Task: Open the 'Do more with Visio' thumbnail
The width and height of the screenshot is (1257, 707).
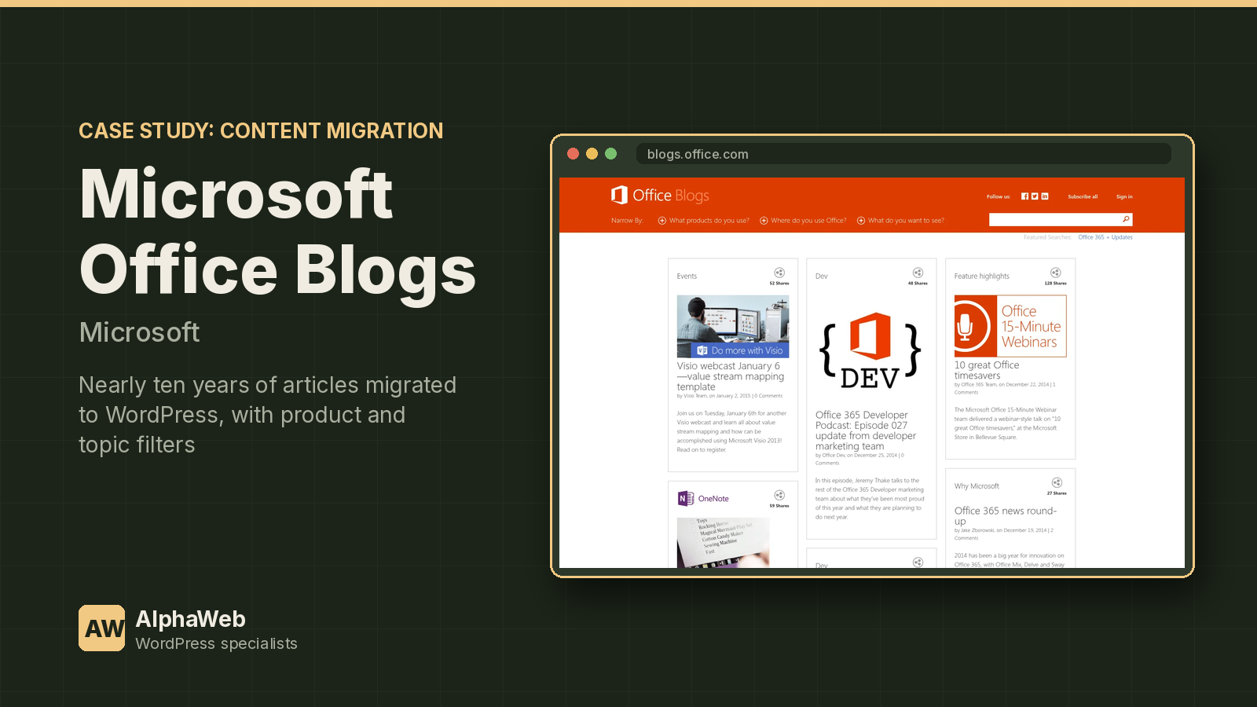Action: 733,327
